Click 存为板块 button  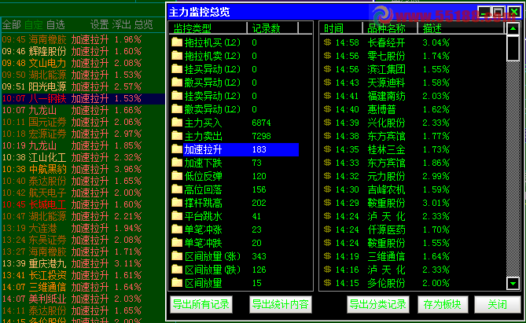point(443,305)
